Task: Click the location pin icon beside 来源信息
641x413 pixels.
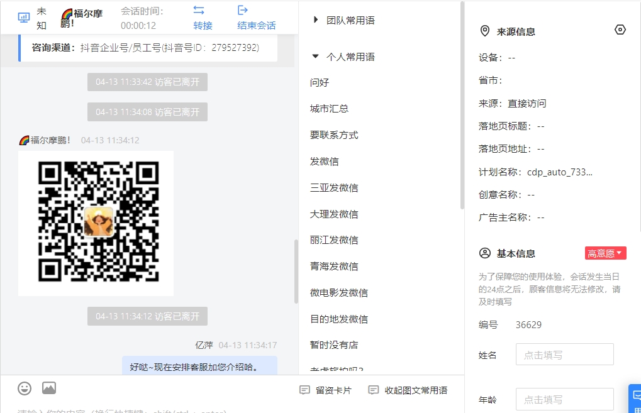Action: click(485, 31)
